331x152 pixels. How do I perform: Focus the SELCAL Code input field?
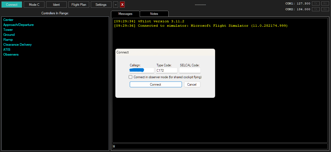coord(190,70)
